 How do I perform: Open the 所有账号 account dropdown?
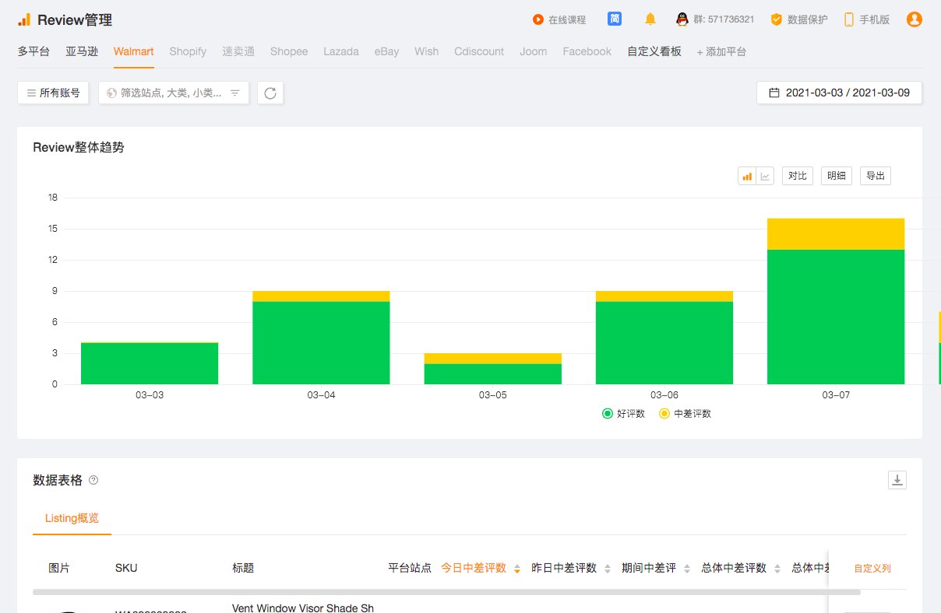pyautogui.click(x=53, y=93)
